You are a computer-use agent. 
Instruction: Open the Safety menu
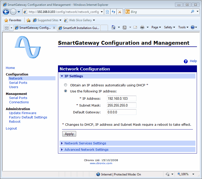169,27
